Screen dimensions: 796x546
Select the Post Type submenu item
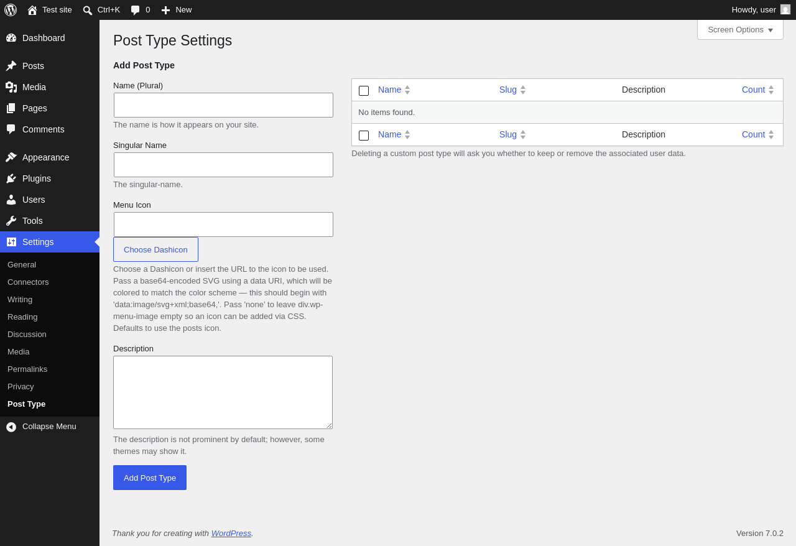point(26,404)
